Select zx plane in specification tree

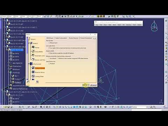[x=16, y=60]
